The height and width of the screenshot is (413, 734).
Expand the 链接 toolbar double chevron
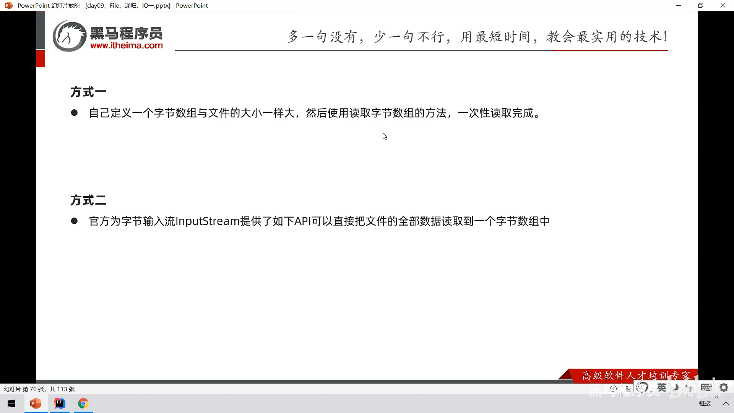click(x=716, y=397)
